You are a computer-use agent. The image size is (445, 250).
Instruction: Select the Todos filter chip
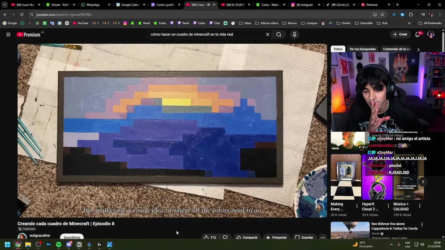pos(338,49)
